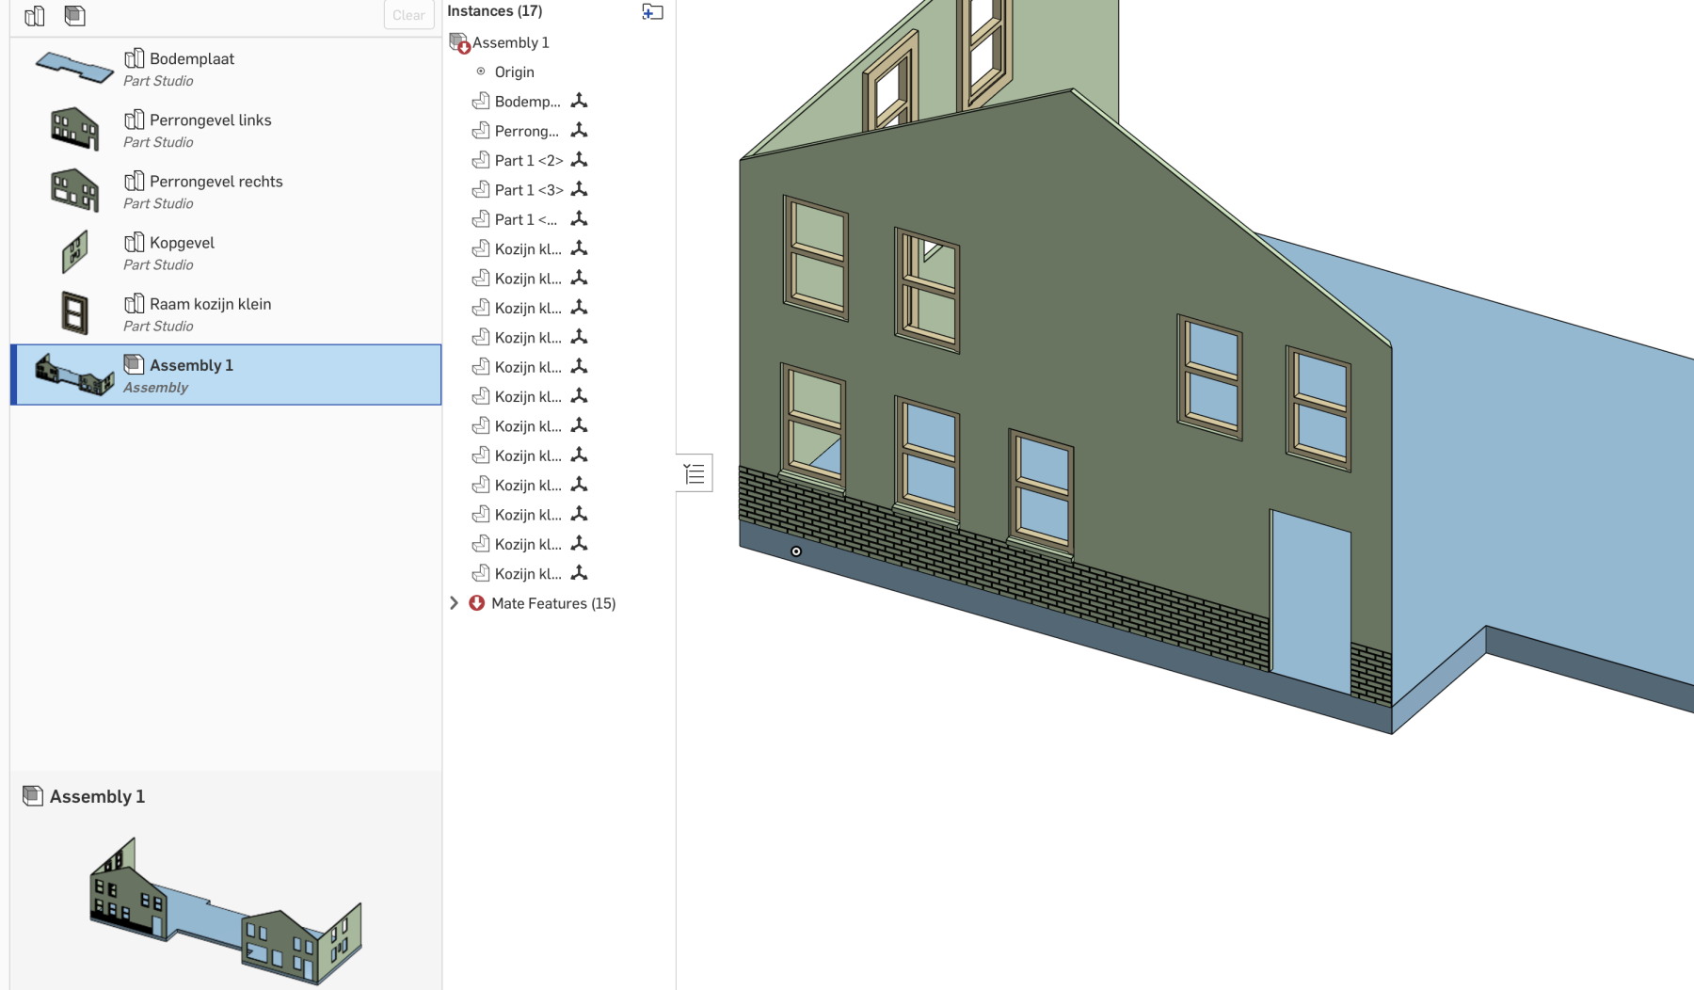This screenshot has width=1694, height=990.
Task: Toggle the Assemblies filter icon
Action: point(75,16)
